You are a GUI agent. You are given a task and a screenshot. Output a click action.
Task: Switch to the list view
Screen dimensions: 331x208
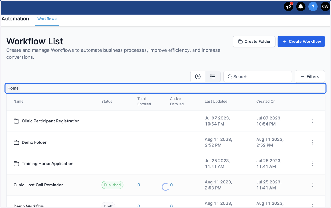(213, 77)
